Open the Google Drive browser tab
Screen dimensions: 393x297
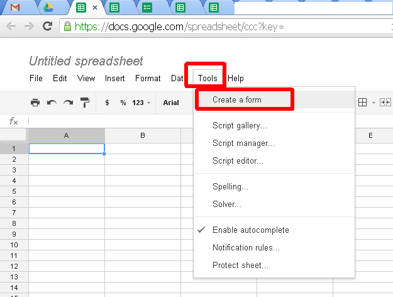coord(48,8)
